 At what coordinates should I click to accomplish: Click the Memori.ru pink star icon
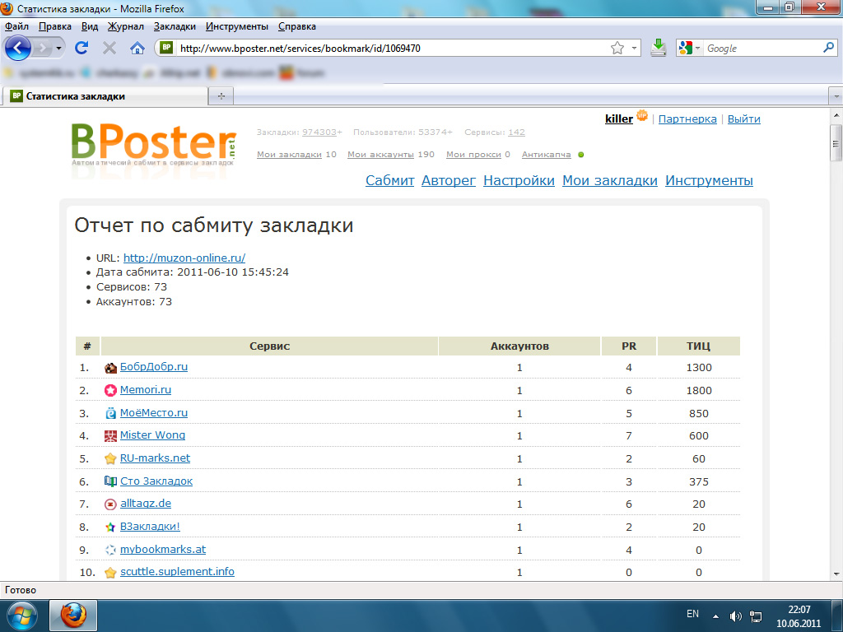(110, 391)
